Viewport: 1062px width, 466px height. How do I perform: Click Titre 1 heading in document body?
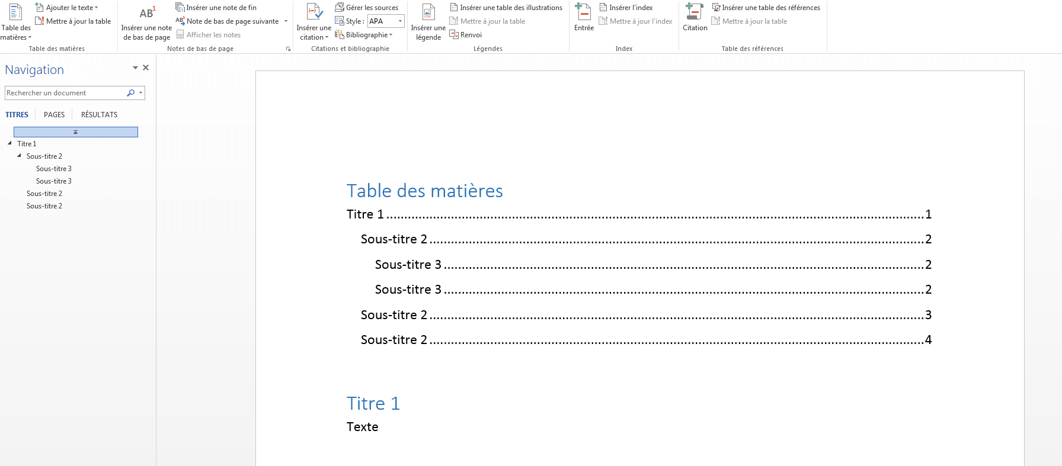[373, 403]
